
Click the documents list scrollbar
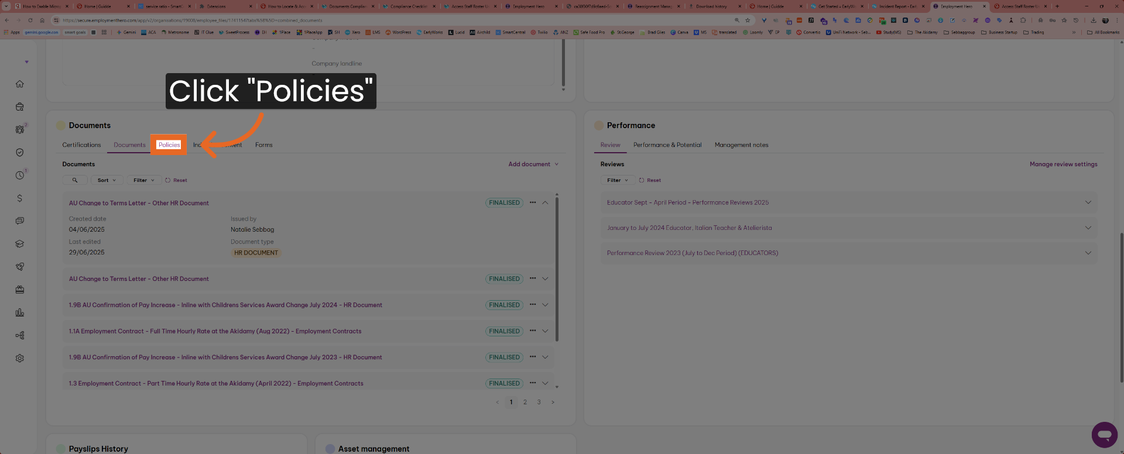tap(557, 269)
